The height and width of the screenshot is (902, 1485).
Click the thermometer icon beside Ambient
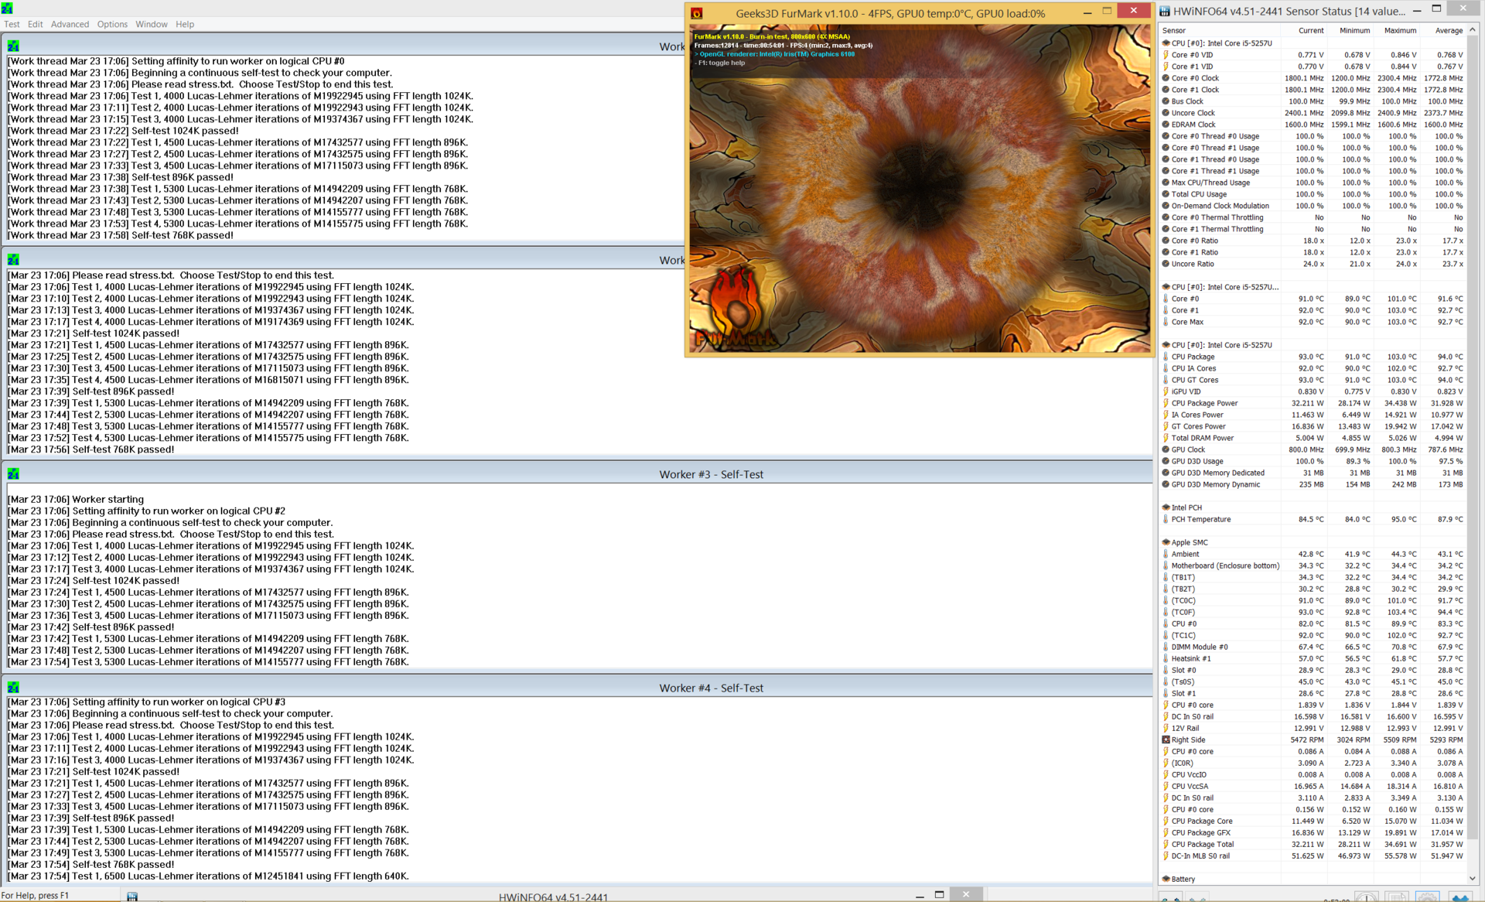pyautogui.click(x=1166, y=554)
